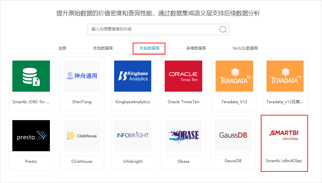Pick the Smartbi Jdbc4Olap logo

(284, 135)
